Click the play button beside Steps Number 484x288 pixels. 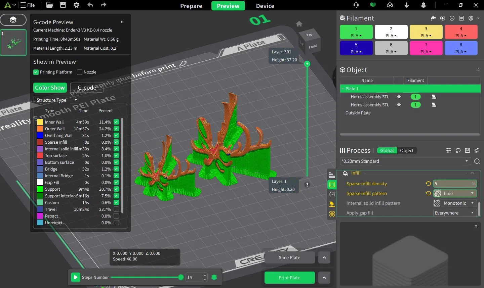click(76, 277)
